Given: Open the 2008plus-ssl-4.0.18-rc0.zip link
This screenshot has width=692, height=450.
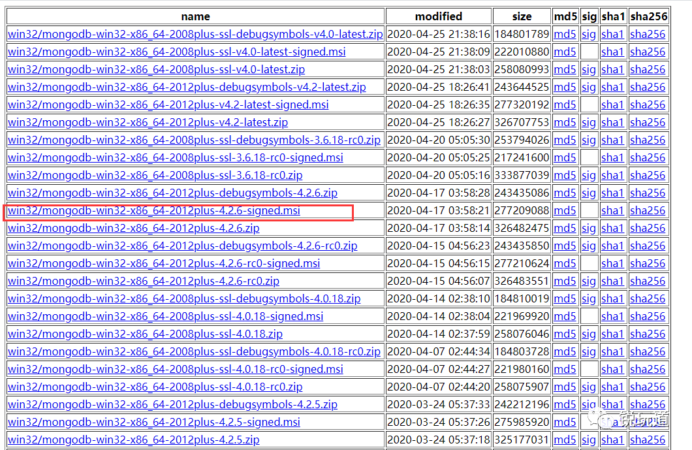Looking at the screenshot, I should (155, 387).
